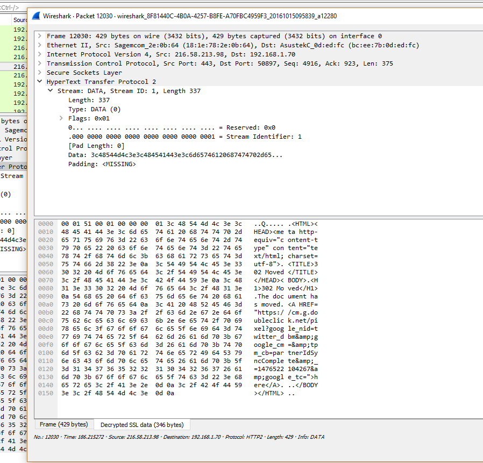Expand the Ethernet II section
483x463 pixels.
point(39,45)
